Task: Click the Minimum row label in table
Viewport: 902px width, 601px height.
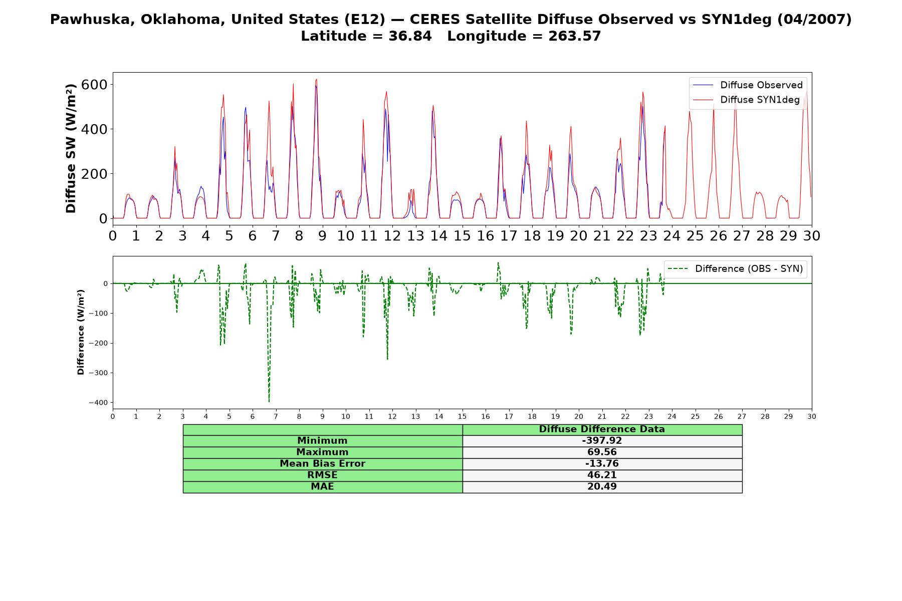Action: pos(322,441)
